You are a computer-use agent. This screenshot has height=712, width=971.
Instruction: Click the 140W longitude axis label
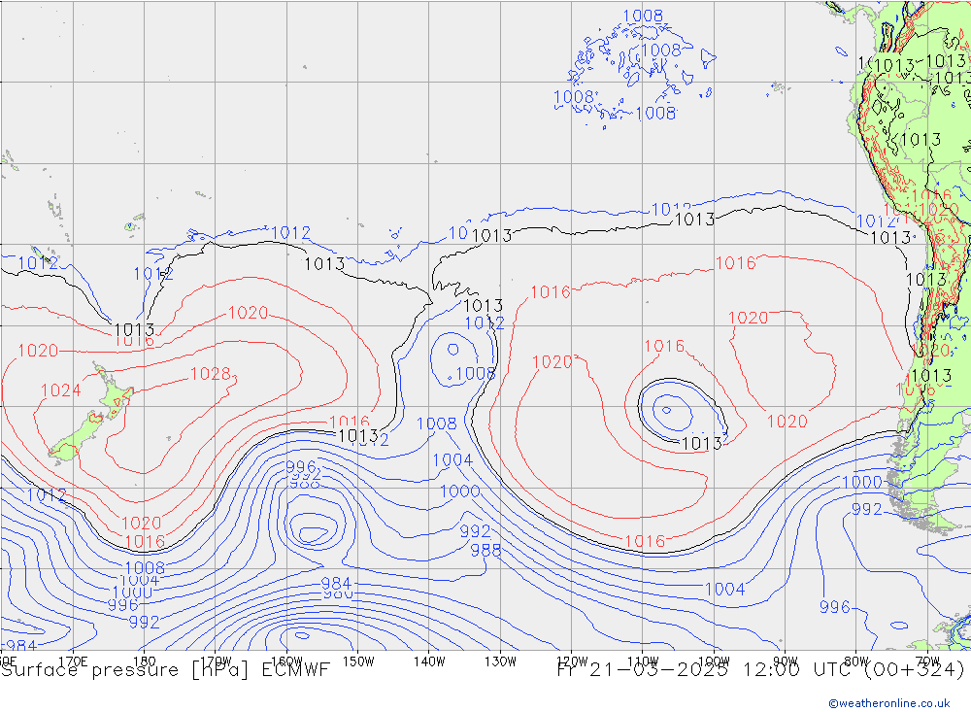point(428,661)
